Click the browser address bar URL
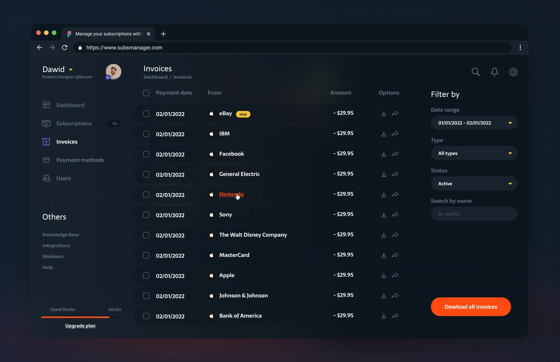The image size is (560, 362). tap(124, 47)
